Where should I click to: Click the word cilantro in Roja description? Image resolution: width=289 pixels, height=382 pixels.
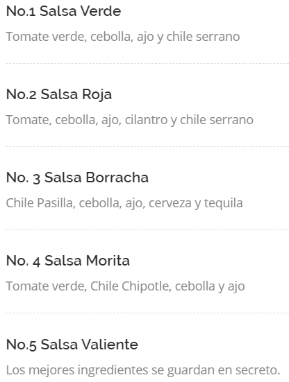click(x=146, y=120)
